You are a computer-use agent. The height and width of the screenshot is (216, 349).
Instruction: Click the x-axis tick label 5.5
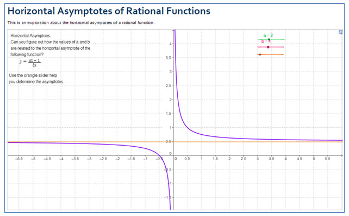(x=327, y=159)
